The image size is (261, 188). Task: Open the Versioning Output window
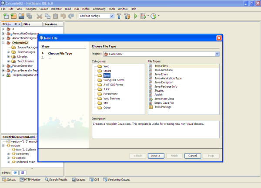116,180
